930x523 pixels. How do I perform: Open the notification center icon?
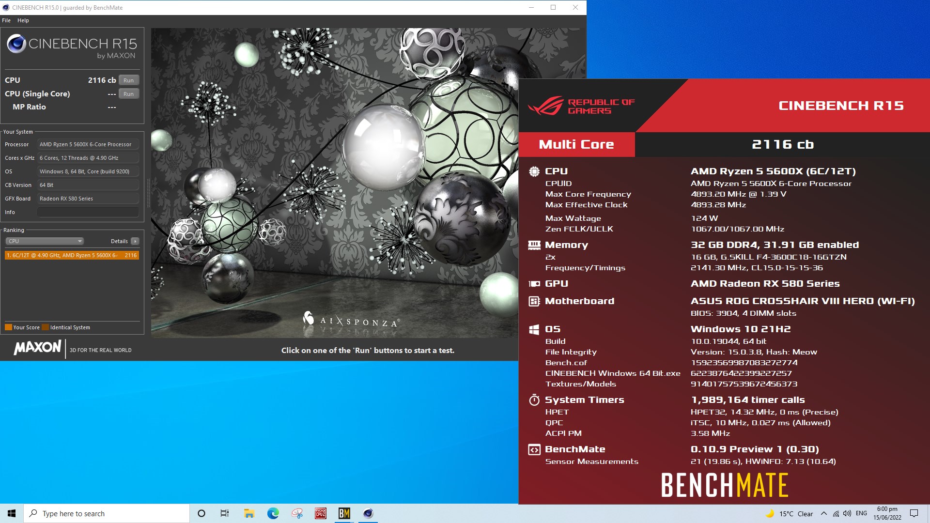point(914,513)
